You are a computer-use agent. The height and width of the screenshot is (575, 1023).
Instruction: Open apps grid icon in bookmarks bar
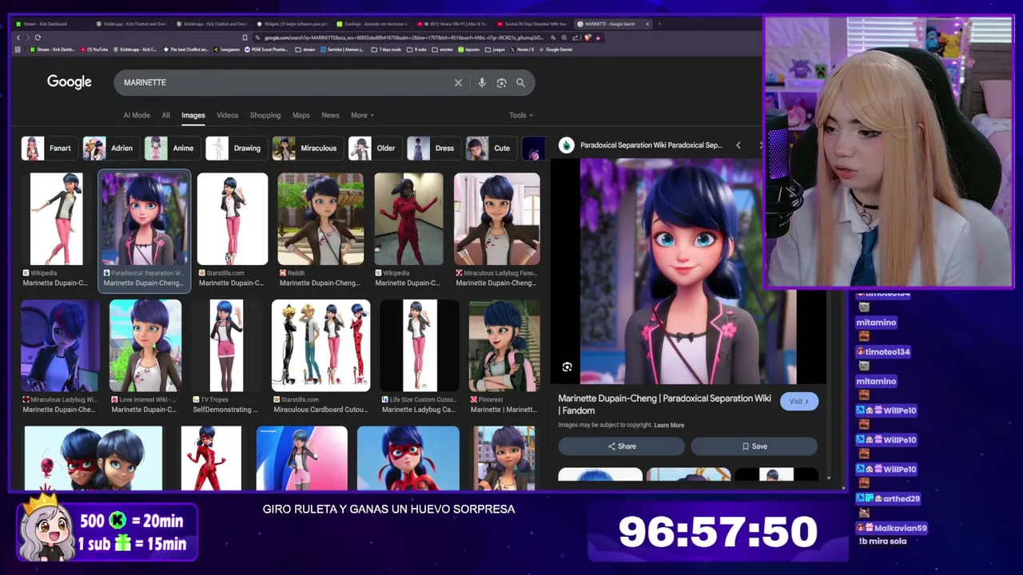[x=18, y=50]
